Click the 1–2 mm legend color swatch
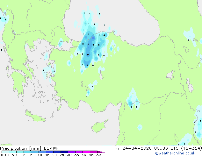202x156 pixels. 20,152
